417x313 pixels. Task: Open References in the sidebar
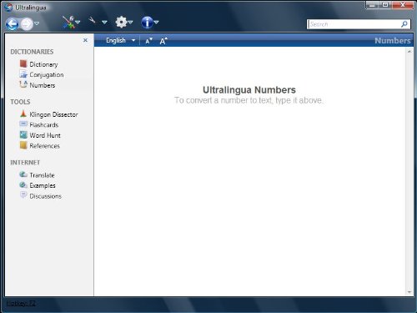coord(44,146)
